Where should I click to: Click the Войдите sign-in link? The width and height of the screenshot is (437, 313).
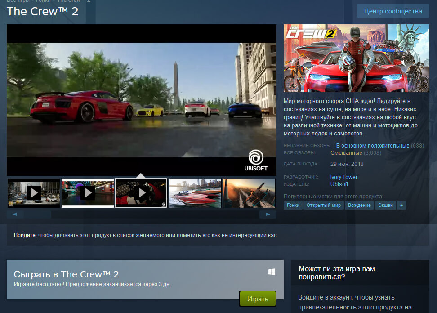(25, 235)
